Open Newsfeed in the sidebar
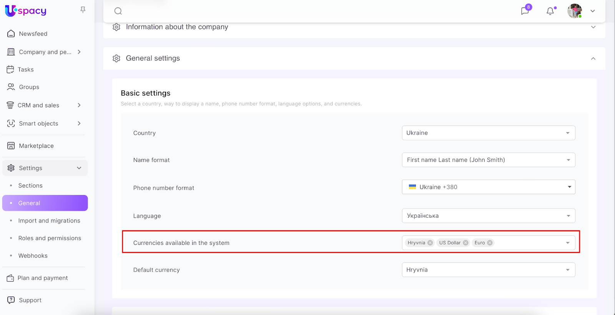 tap(33, 34)
